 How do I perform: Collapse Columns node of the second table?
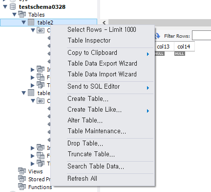click(x=33, y=101)
